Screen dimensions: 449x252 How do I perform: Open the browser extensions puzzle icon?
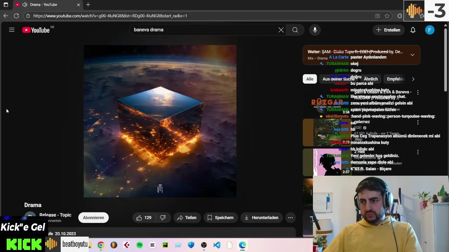(x=400, y=16)
